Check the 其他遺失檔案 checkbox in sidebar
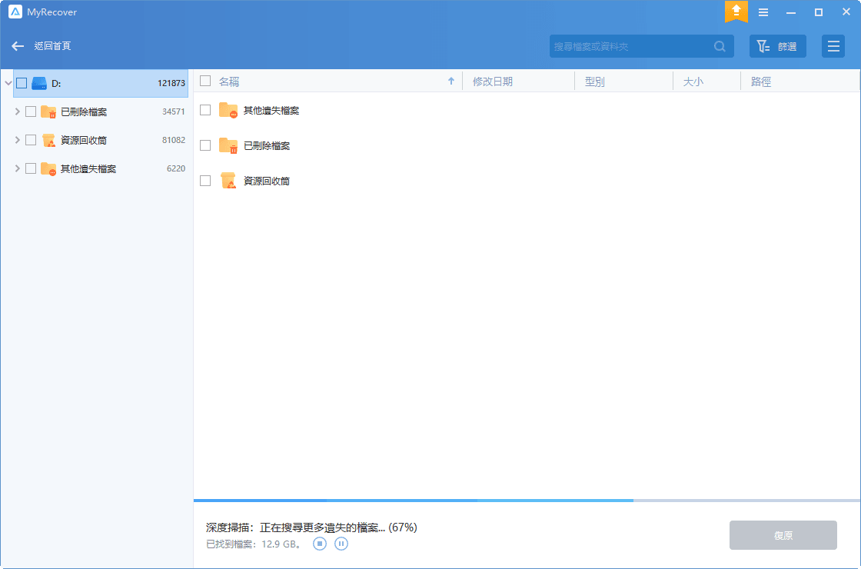This screenshot has height=569, width=861. coord(31,169)
